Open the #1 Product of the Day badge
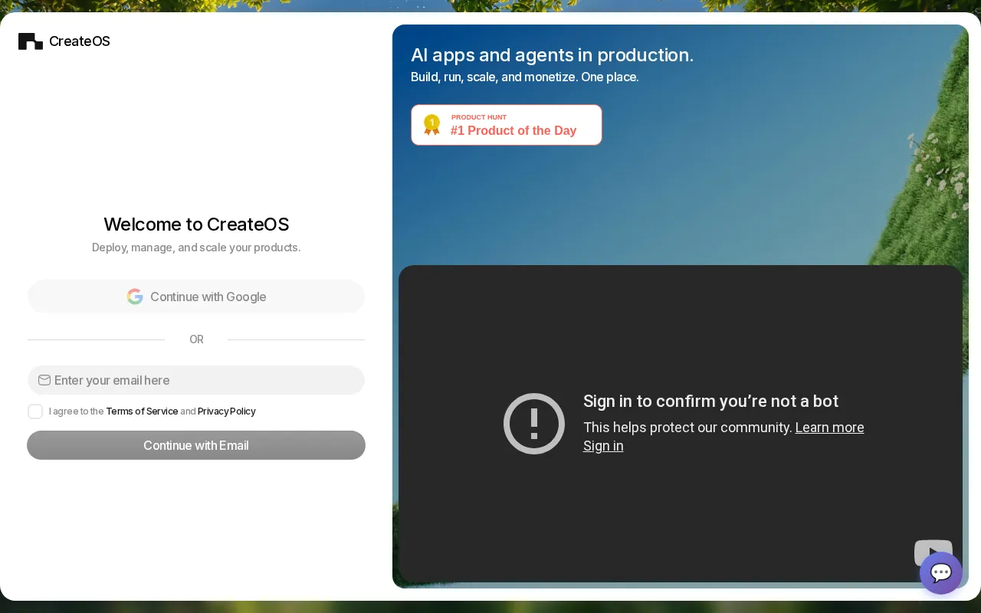Screen dimensions: 981x613 [507, 125]
